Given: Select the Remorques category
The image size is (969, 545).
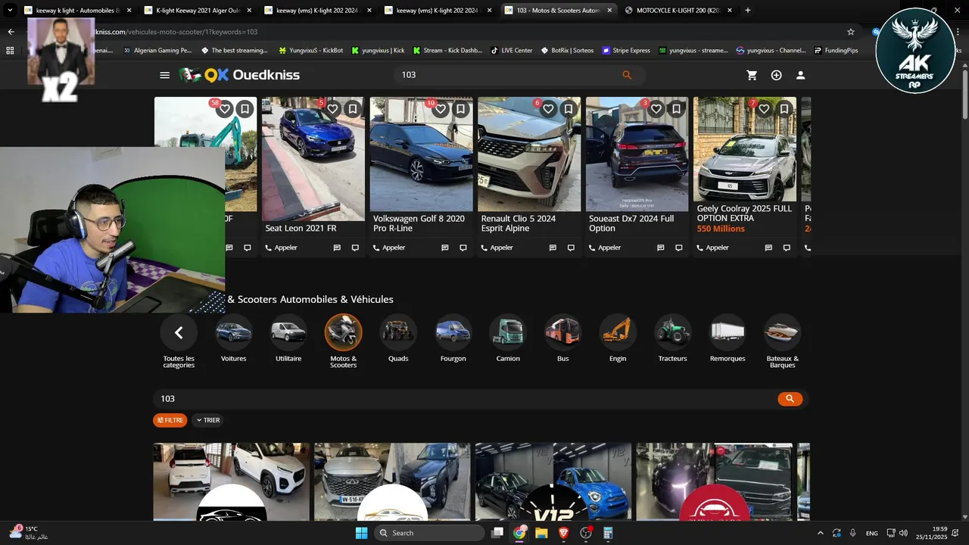Looking at the screenshot, I should click(728, 338).
